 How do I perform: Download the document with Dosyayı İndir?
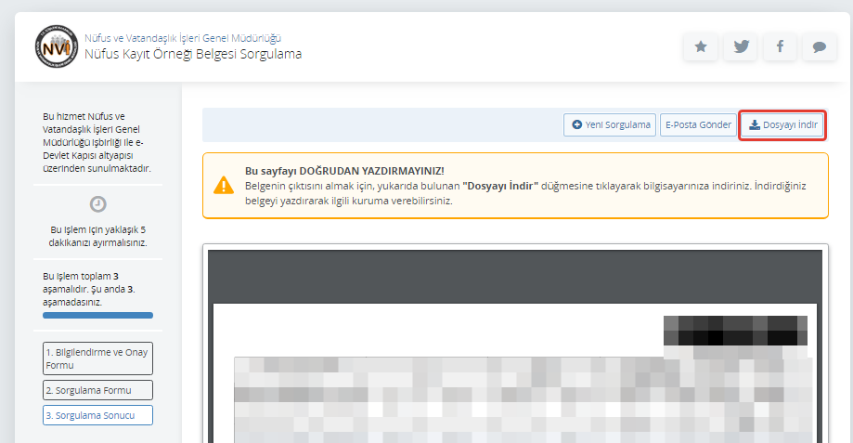pos(782,124)
